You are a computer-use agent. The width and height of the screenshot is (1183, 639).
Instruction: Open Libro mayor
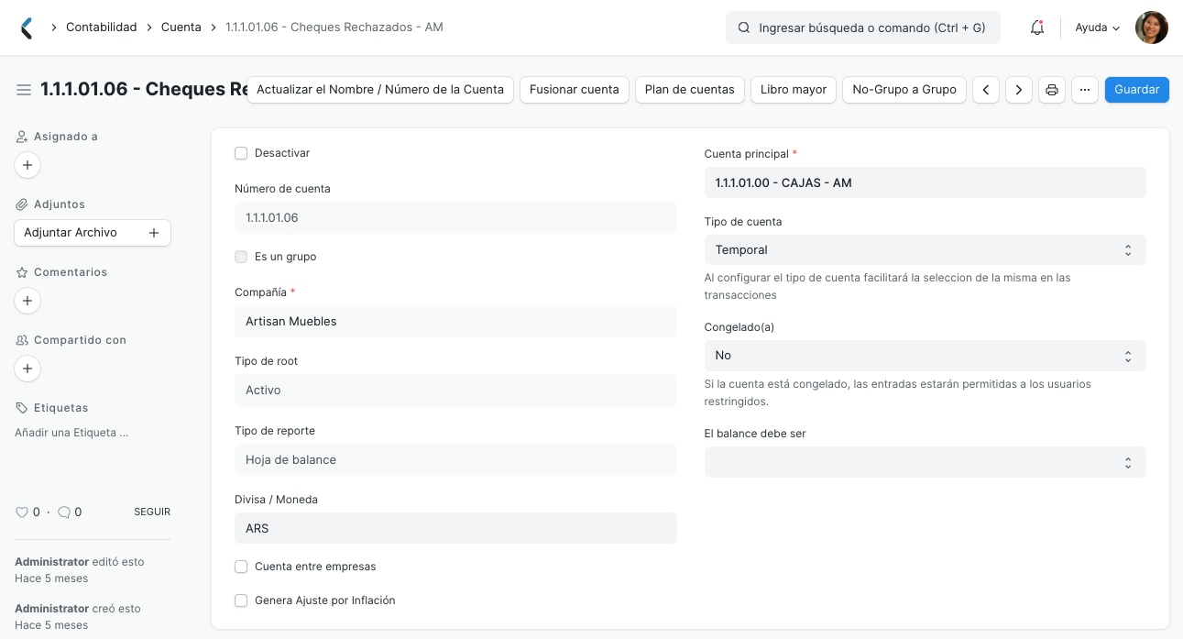(794, 90)
